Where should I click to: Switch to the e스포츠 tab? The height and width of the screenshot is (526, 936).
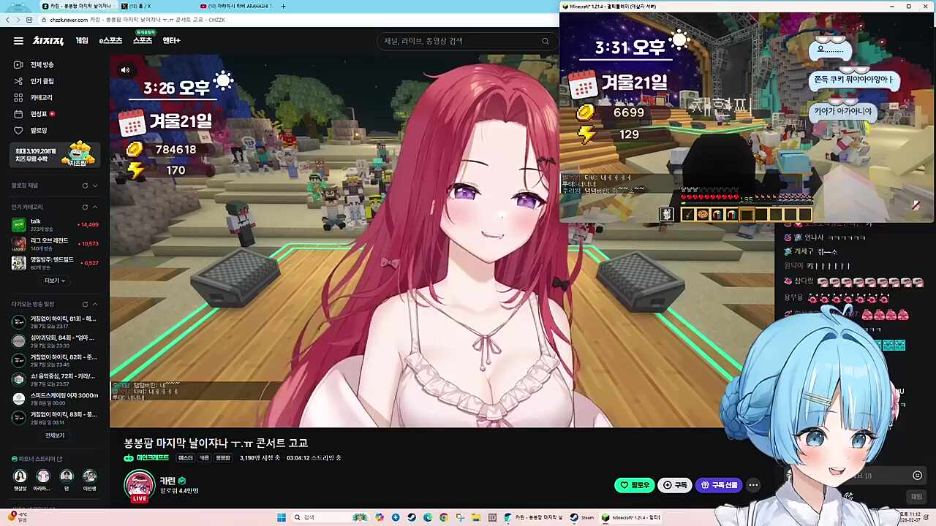[x=110, y=41]
